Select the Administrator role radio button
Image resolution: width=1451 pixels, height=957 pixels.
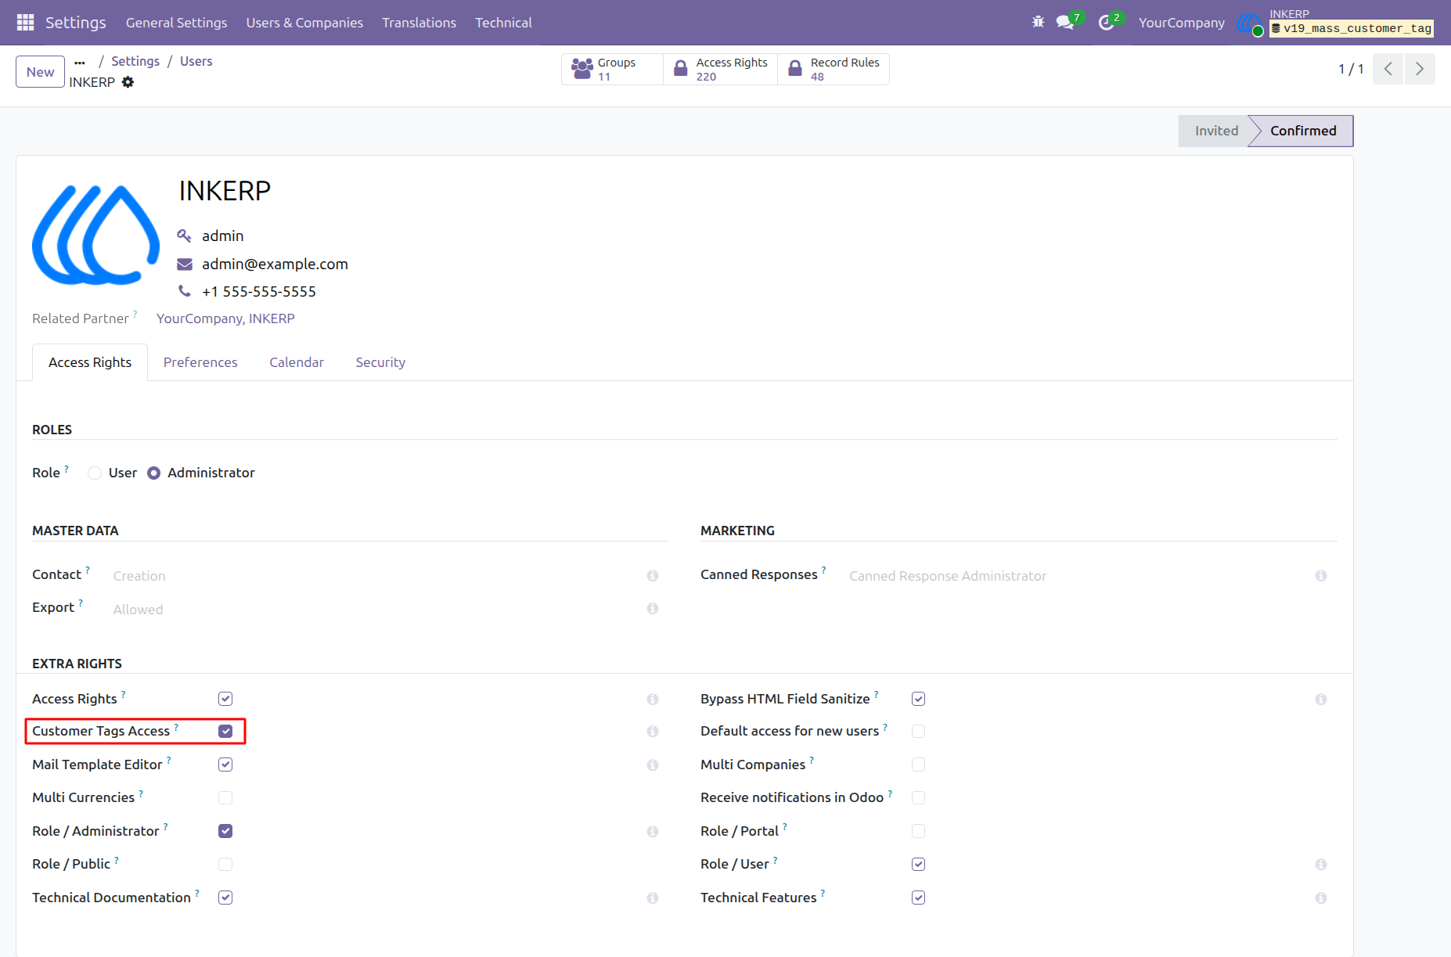click(x=154, y=473)
